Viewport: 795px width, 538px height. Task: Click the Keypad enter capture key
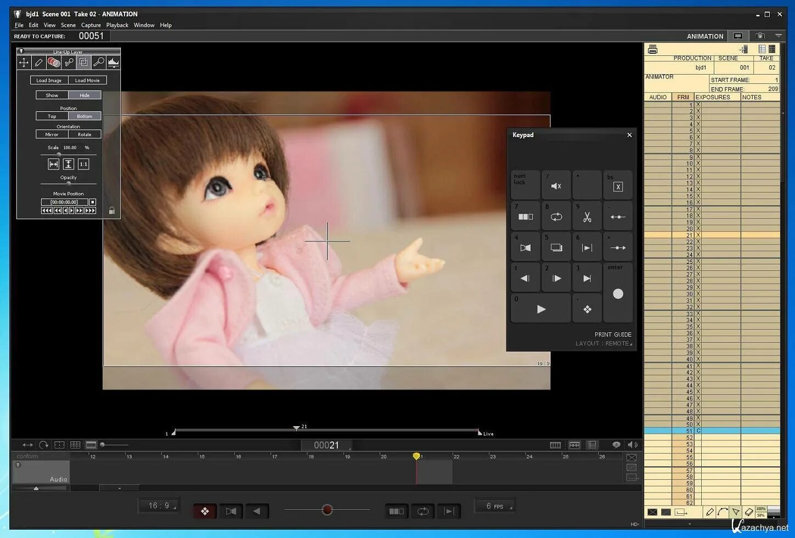coord(618,293)
